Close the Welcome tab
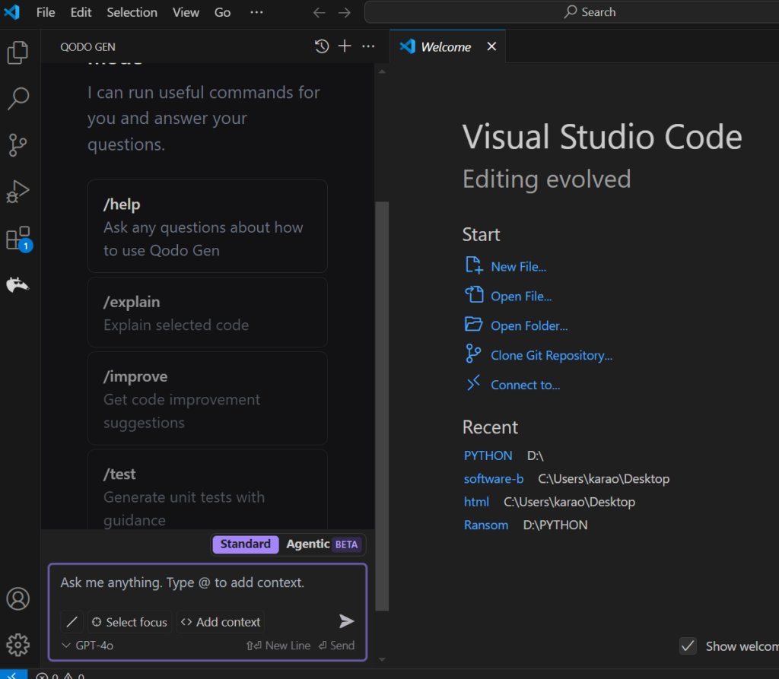This screenshot has width=779, height=679. click(491, 46)
